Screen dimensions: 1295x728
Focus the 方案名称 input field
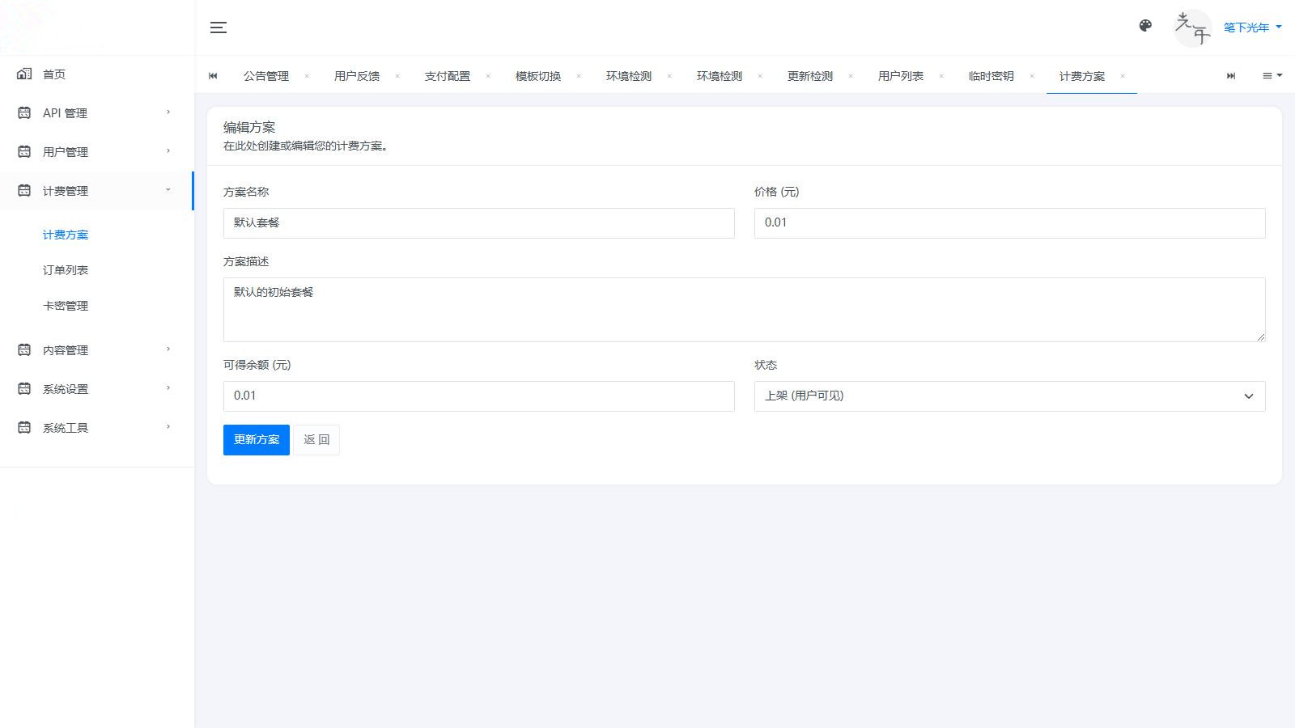[478, 223]
